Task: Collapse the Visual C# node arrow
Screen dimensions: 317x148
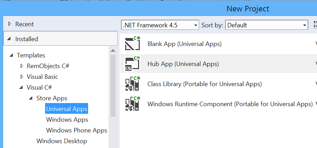Action: (21, 87)
